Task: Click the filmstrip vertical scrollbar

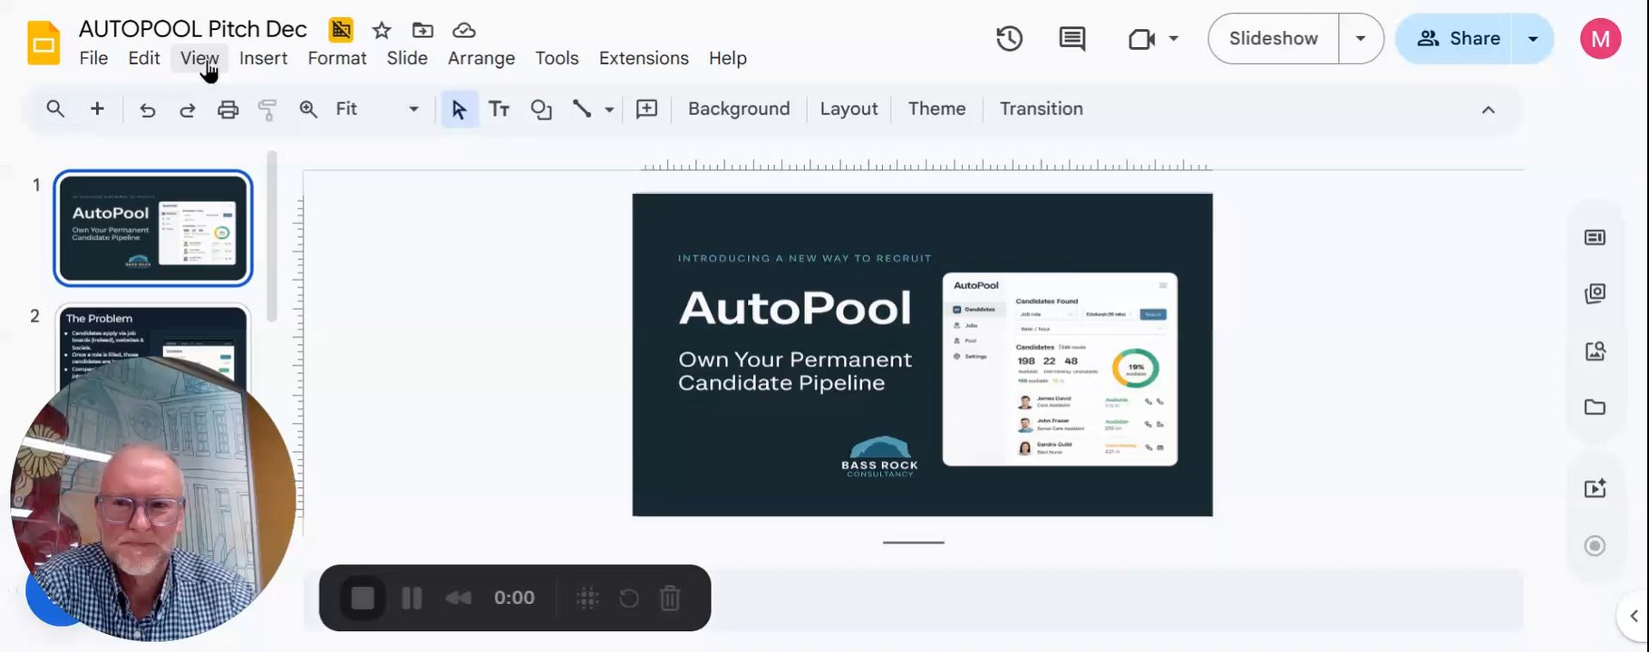Action: tap(271, 237)
